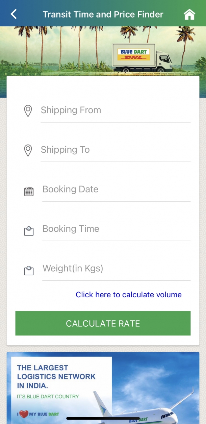Click the Shipping From location pin icon
The image size is (206, 424).
[28, 111]
